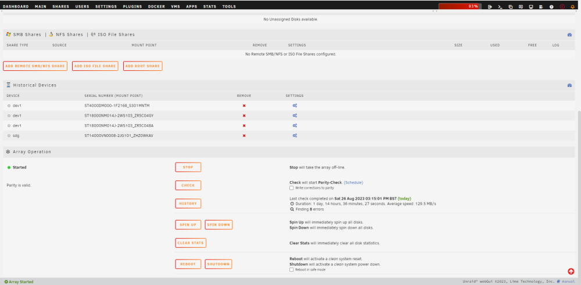Image resolution: width=581 pixels, height=285 pixels.
Task: Remove historical device ST4000DM000-1F2168_S301MNTM
Action: [x=244, y=106]
